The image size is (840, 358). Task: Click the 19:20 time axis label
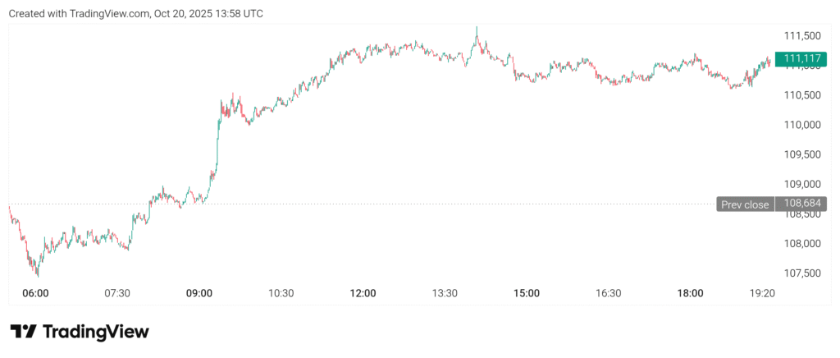[763, 293]
